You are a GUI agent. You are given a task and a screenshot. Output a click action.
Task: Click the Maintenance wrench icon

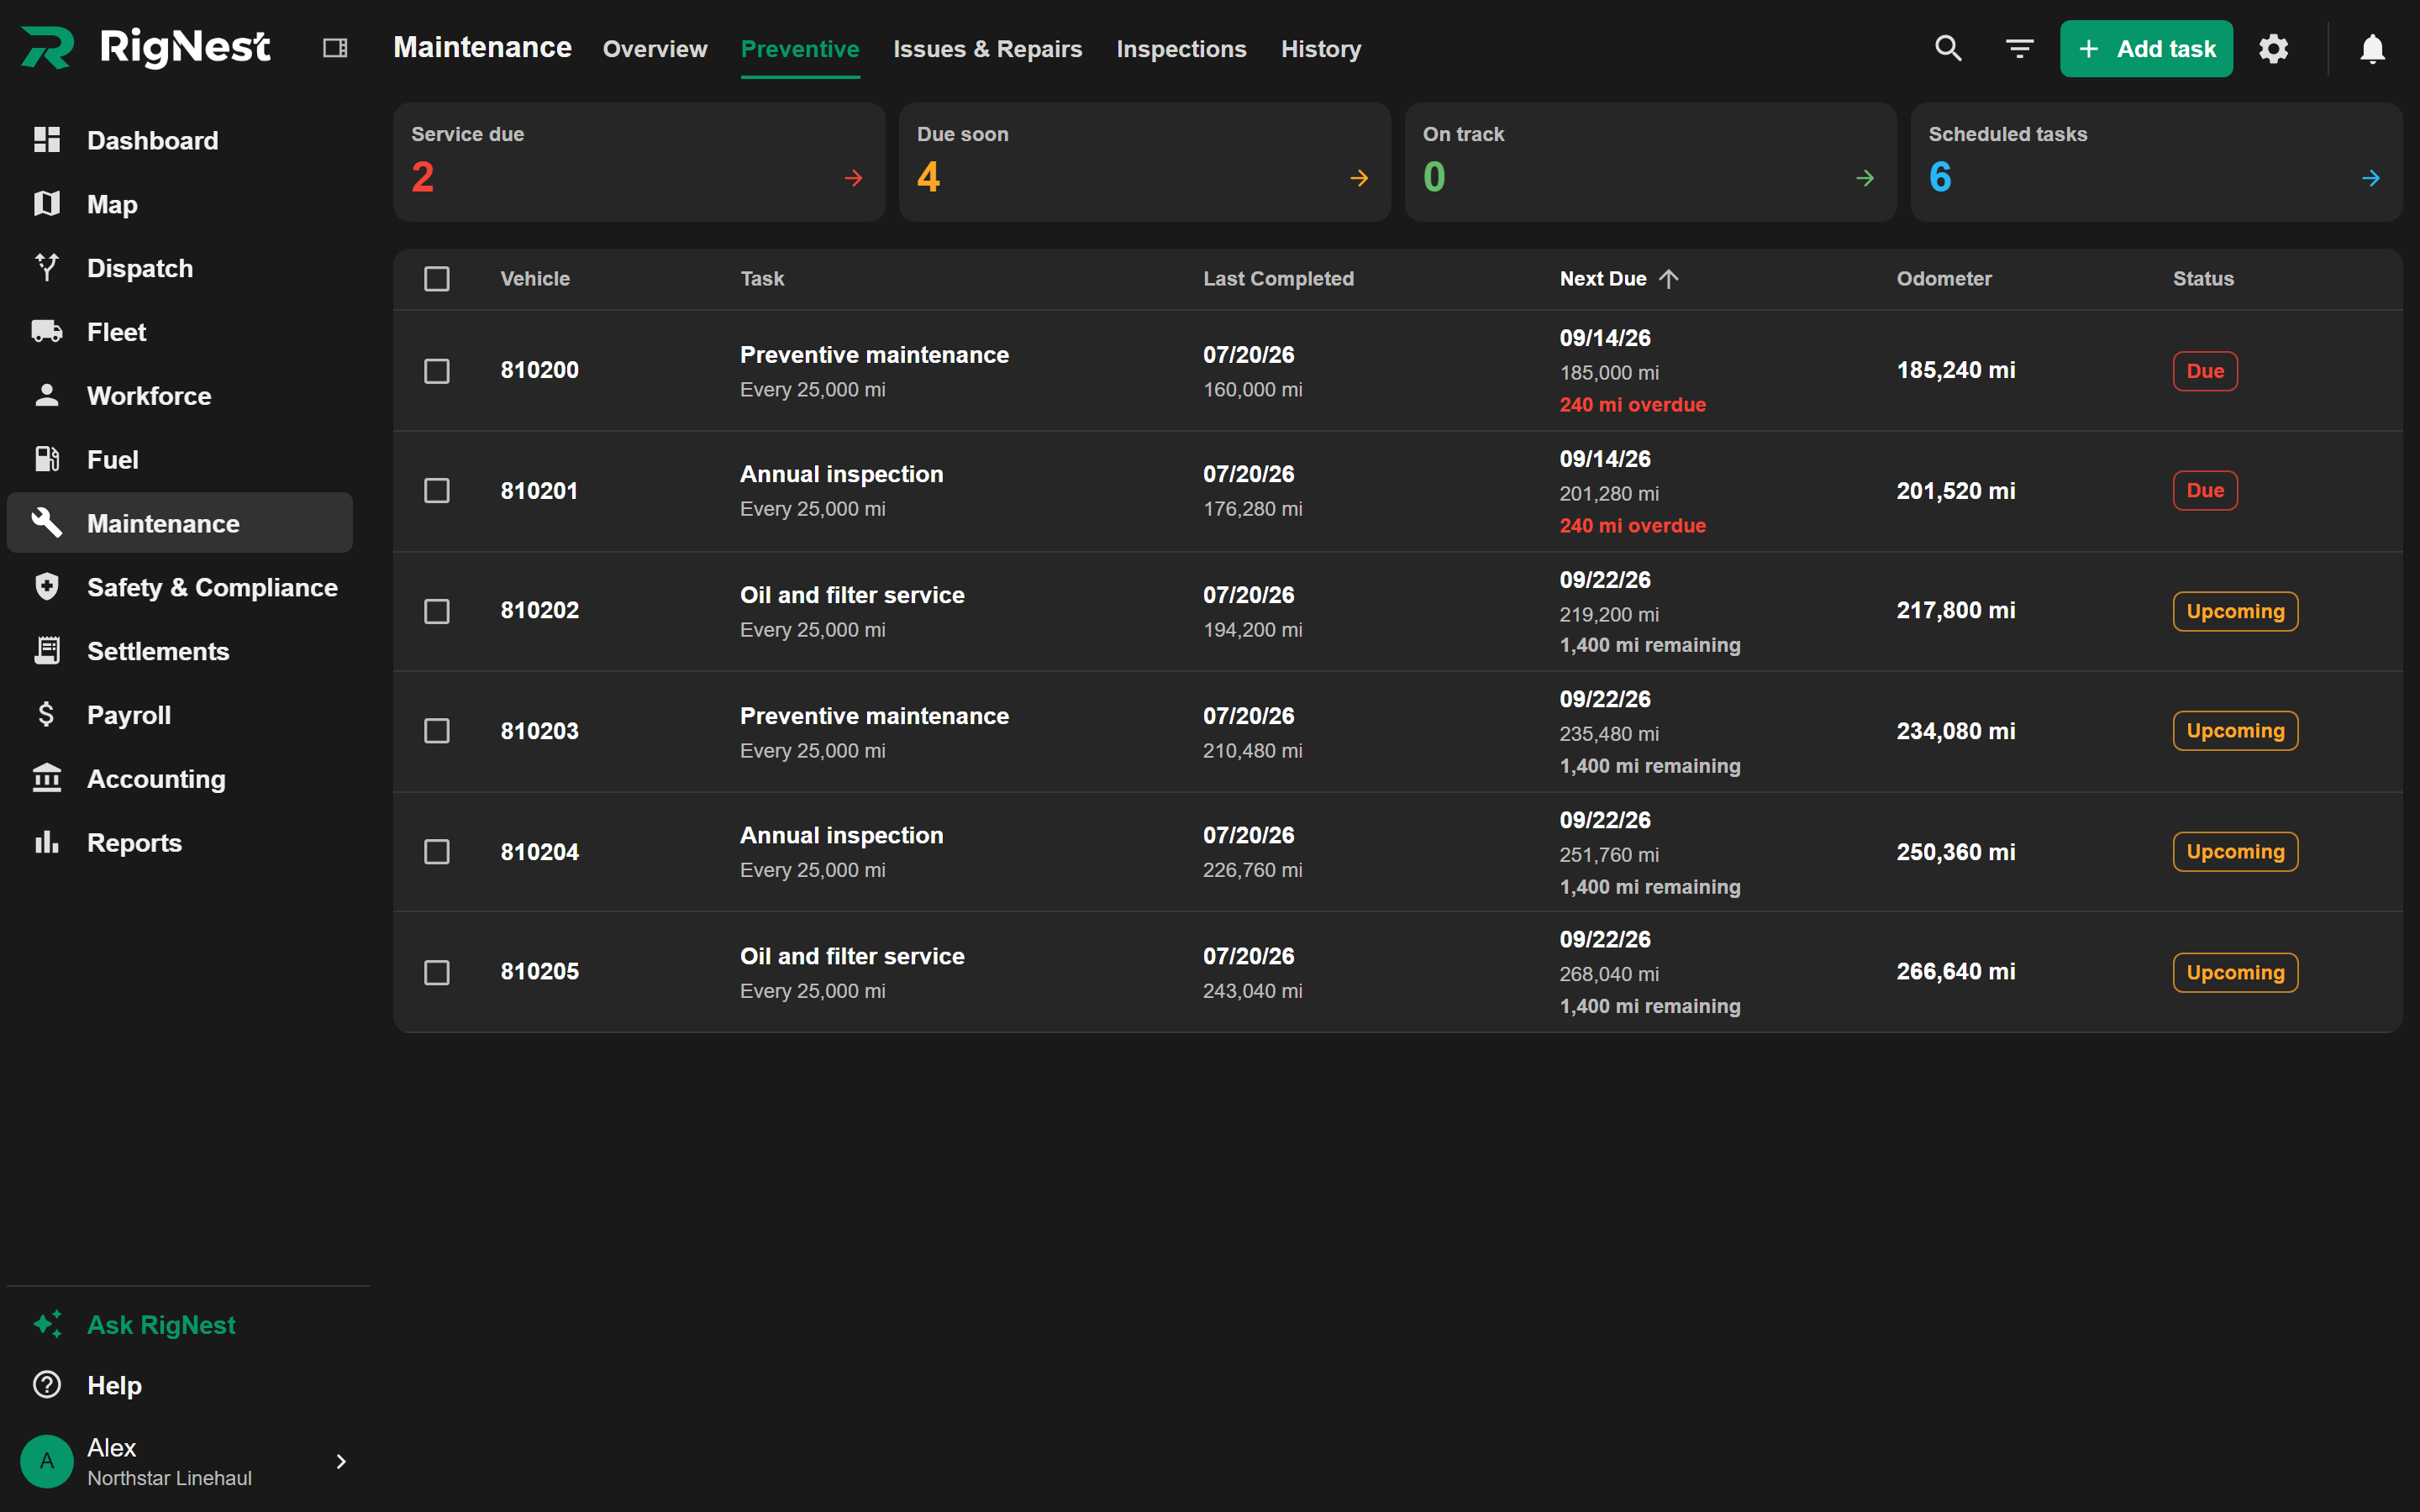[47, 523]
